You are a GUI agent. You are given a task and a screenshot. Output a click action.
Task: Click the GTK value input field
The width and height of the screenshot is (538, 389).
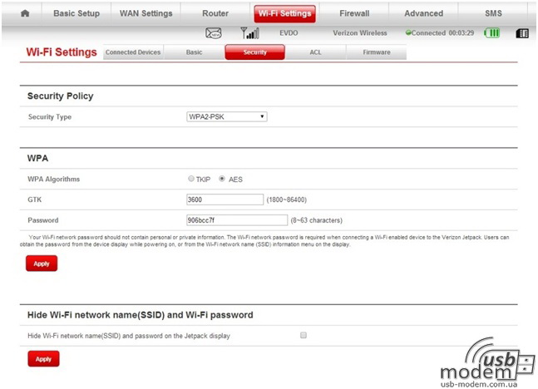[x=225, y=199]
